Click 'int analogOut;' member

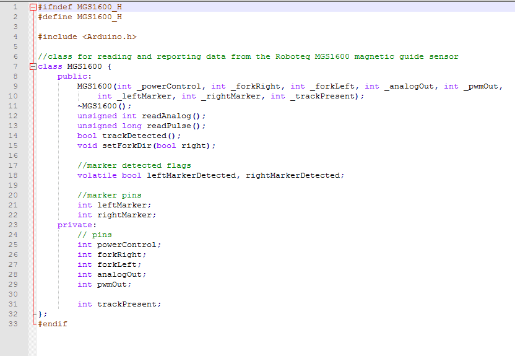point(111,274)
